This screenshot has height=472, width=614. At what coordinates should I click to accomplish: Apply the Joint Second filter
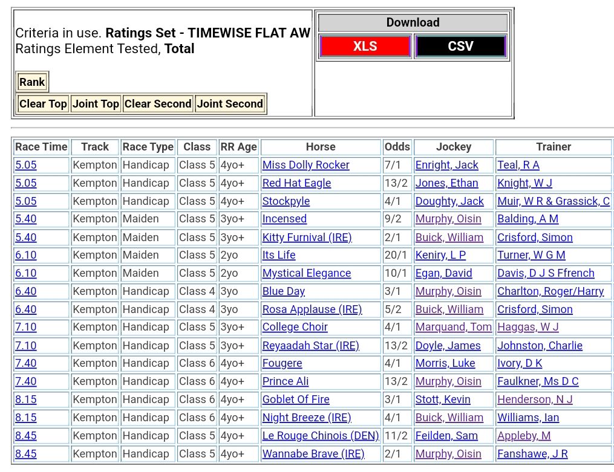click(230, 104)
